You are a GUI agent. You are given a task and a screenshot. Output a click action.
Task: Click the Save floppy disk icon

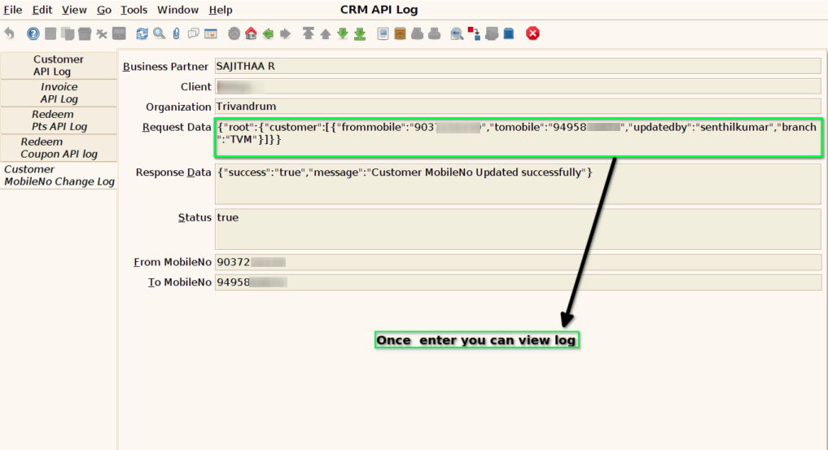[x=120, y=33]
